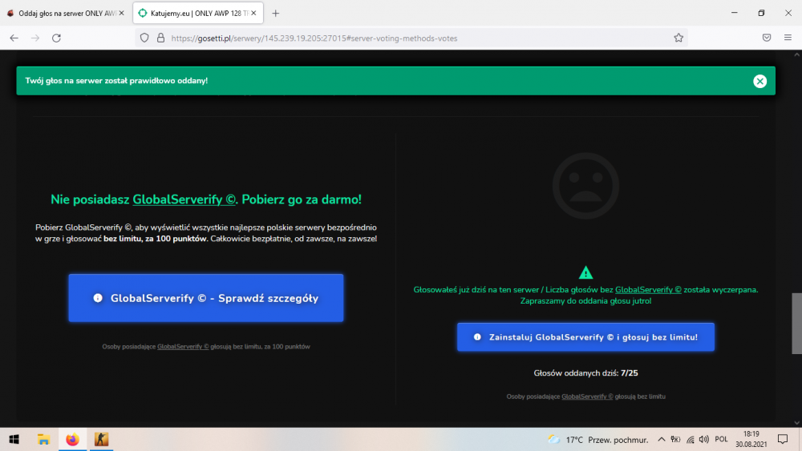
Task: Show hidden system tray icons
Action: pyautogui.click(x=662, y=439)
